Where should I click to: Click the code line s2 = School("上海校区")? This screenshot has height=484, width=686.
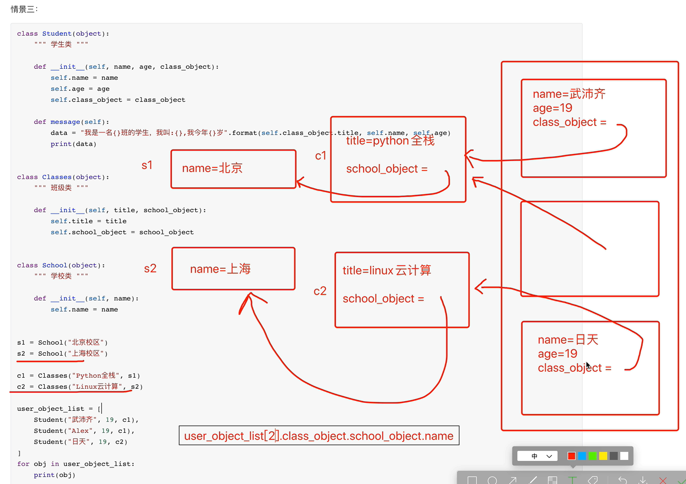tap(62, 354)
